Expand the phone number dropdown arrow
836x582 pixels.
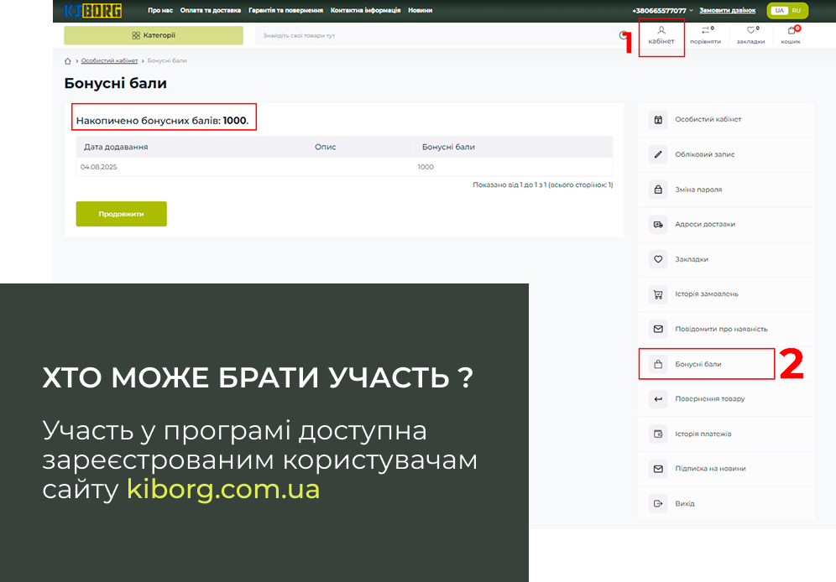click(x=691, y=11)
